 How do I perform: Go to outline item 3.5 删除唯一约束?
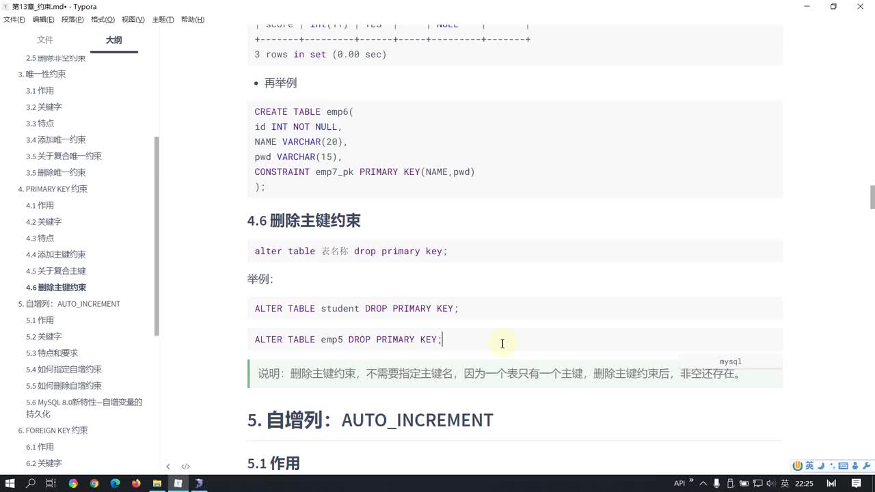(56, 172)
